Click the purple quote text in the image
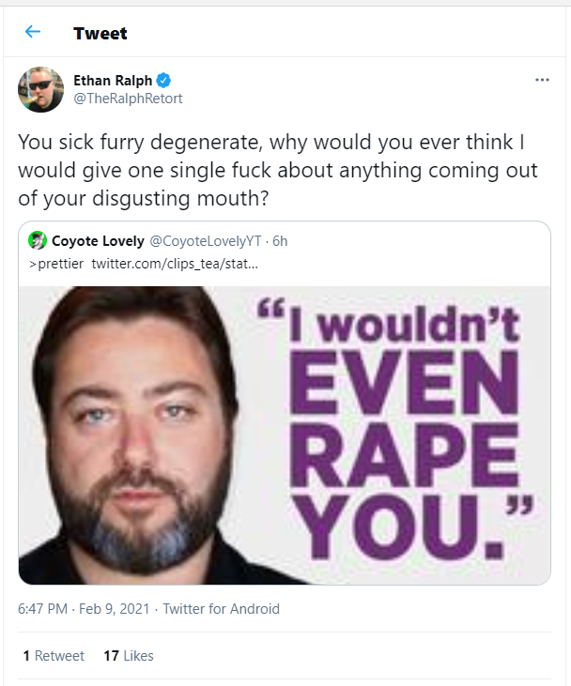Image resolution: width=571 pixels, height=686 pixels. click(x=395, y=430)
